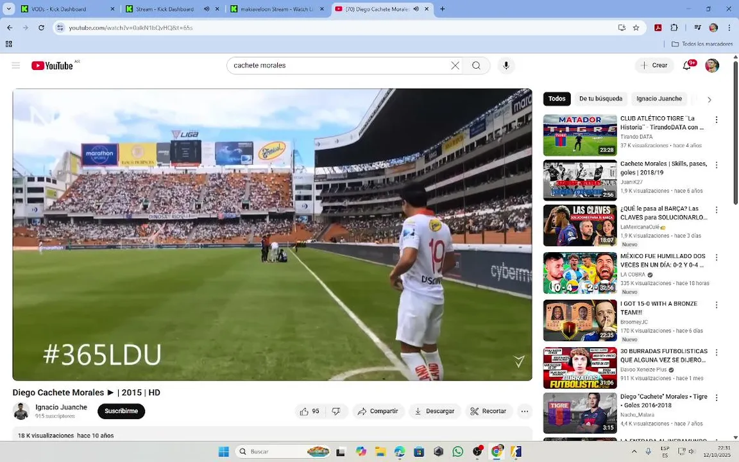Open the YouTube hamburger guide menu

(x=16, y=65)
